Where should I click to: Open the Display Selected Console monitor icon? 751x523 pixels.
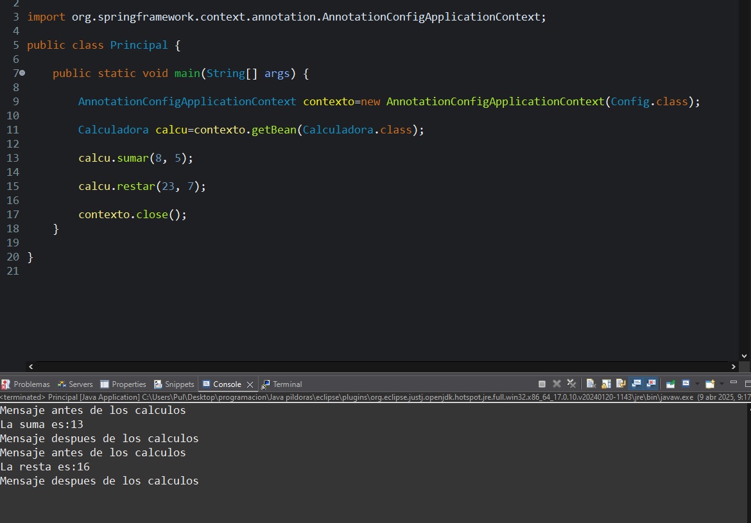coord(686,384)
